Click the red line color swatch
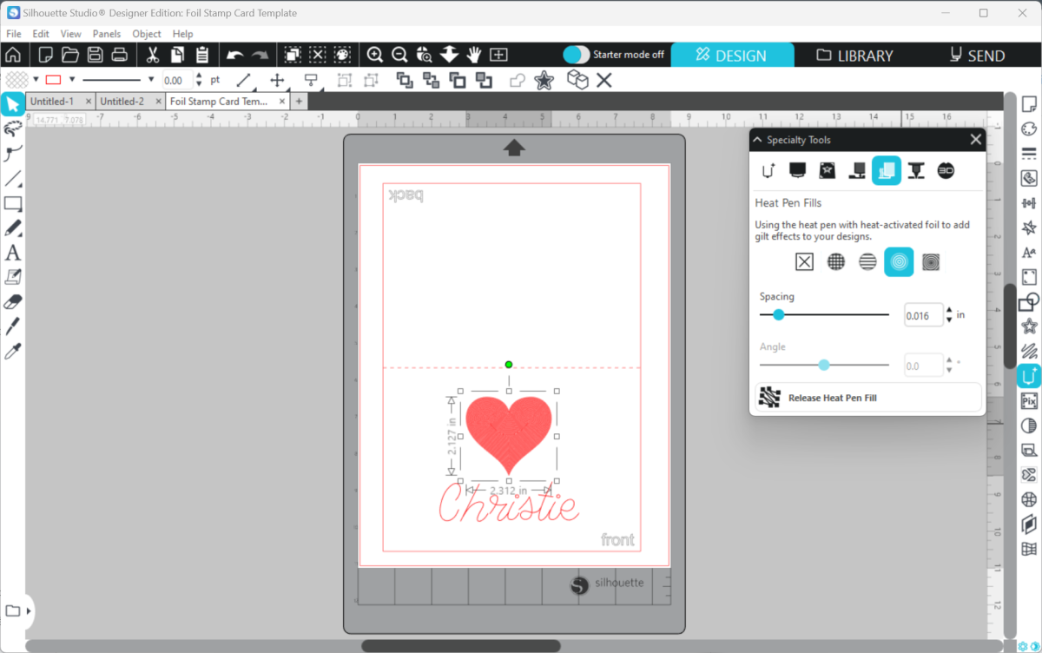This screenshot has width=1042, height=653. [54, 80]
